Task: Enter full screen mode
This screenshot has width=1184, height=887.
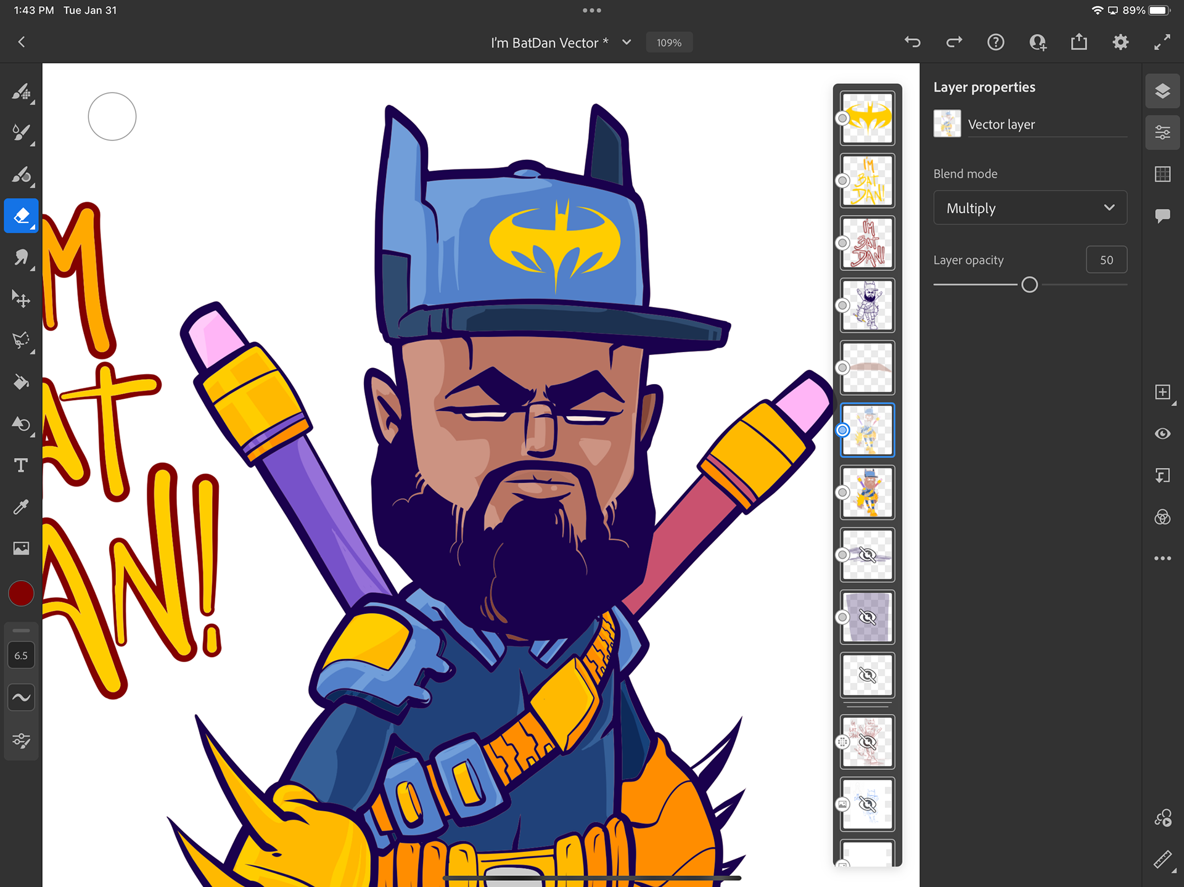Action: pyautogui.click(x=1162, y=42)
